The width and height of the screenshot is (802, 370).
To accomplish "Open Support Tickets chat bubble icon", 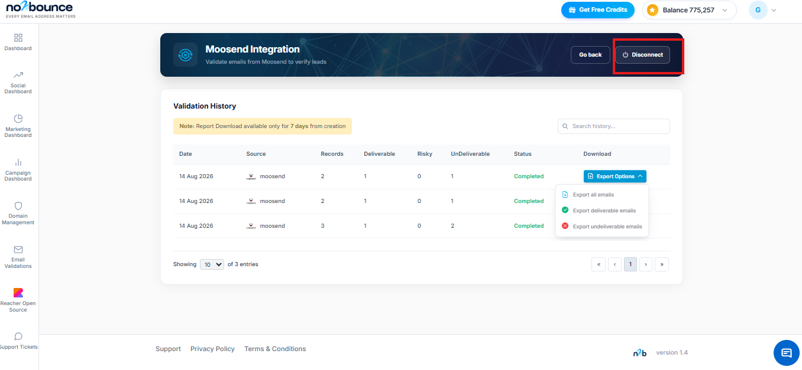I will tap(18, 336).
